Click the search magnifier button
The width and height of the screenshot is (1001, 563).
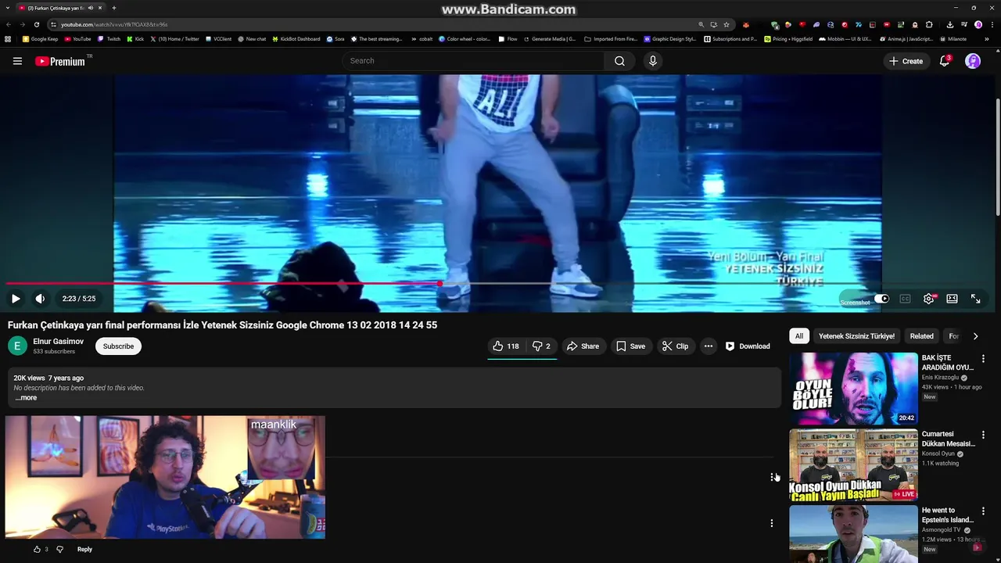click(x=619, y=61)
